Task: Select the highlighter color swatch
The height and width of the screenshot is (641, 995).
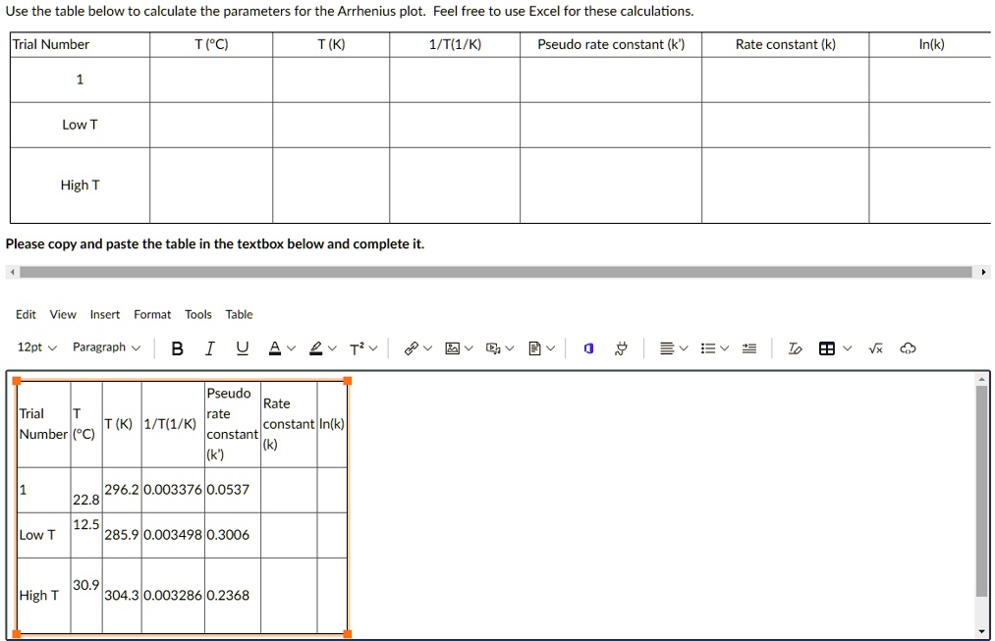Action: click(x=317, y=347)
